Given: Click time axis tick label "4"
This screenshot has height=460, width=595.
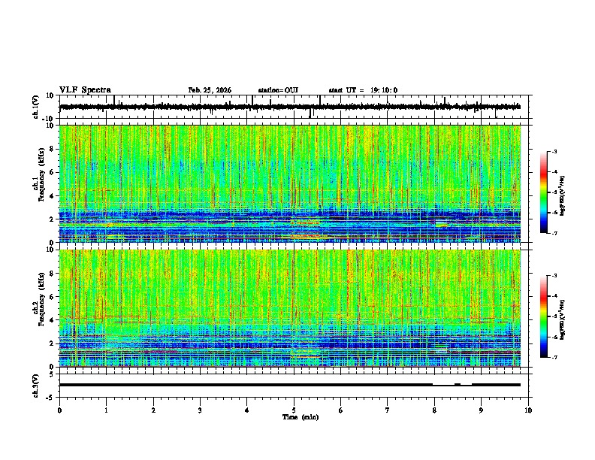Looking at the screenshot, I should tap(247, 410).
